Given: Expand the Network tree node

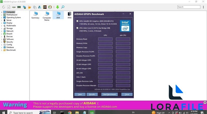Looking at the screenshot, I should click(2, 31).
